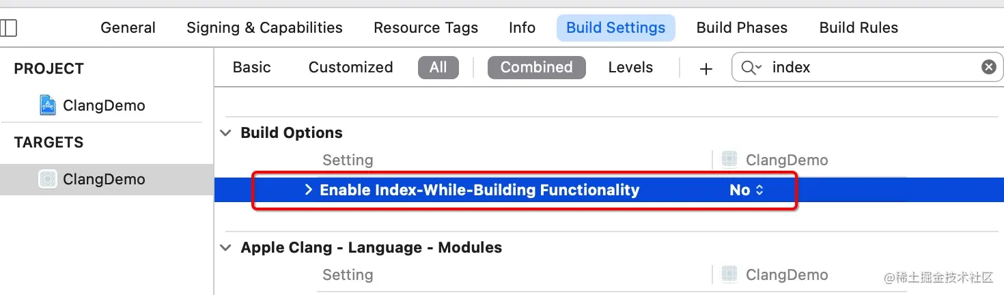Select the All filter scope
The width and height of the screenshot is (1004, 295).
[438, 67]
